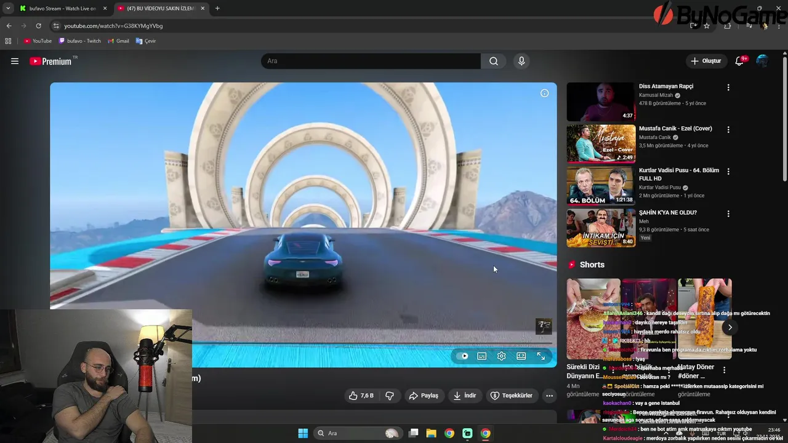Open the Kamusal Mizah channel
Screen dimensions: 788x443
pyautogui.click(x=656, y=95)
